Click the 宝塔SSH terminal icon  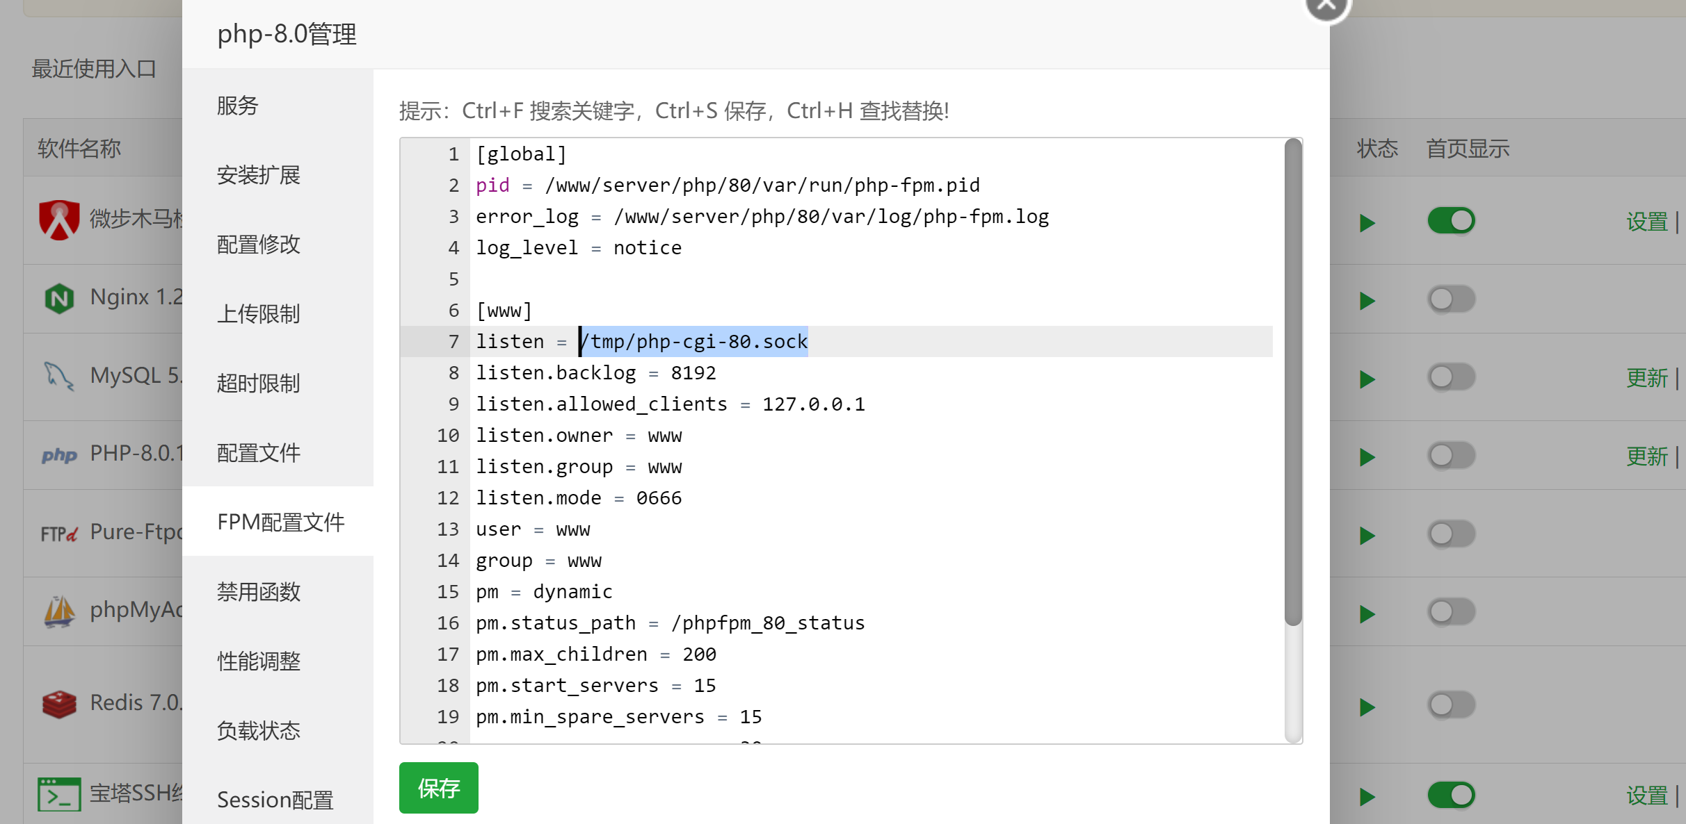click(59, 794)
